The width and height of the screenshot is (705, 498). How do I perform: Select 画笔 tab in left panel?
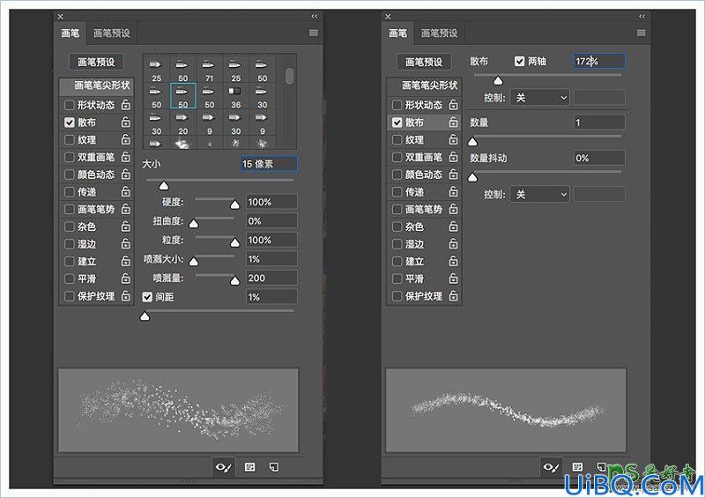pyautogui.click(x=70, y=33)
